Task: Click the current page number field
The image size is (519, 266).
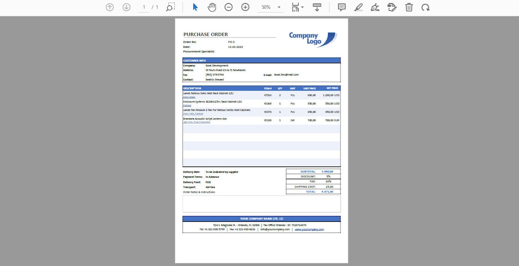Action: tap(144, 7)
